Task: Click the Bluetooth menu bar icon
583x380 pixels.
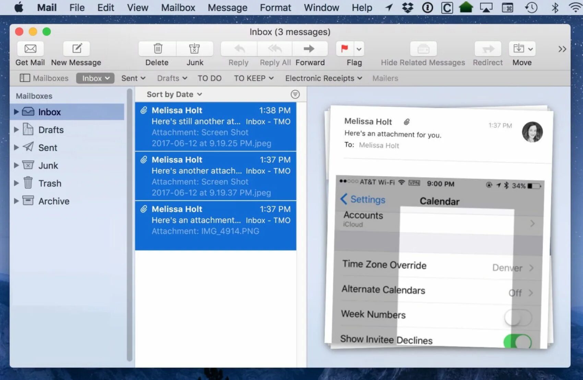Action: point(555,8)
